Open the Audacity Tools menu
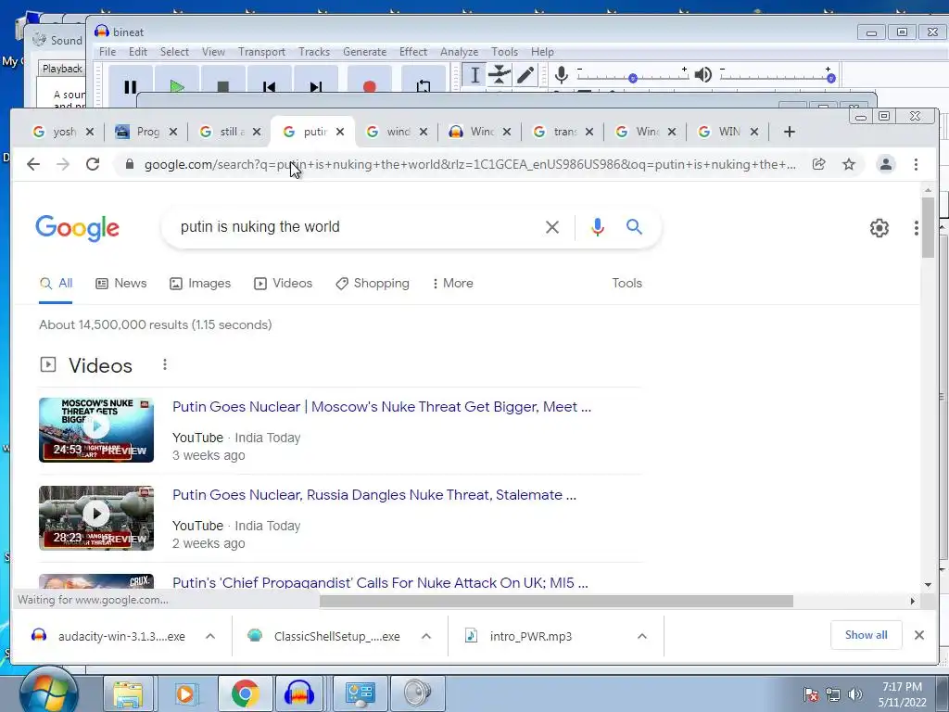This screenshot has height=712, width=949. (x=504, y=52)
